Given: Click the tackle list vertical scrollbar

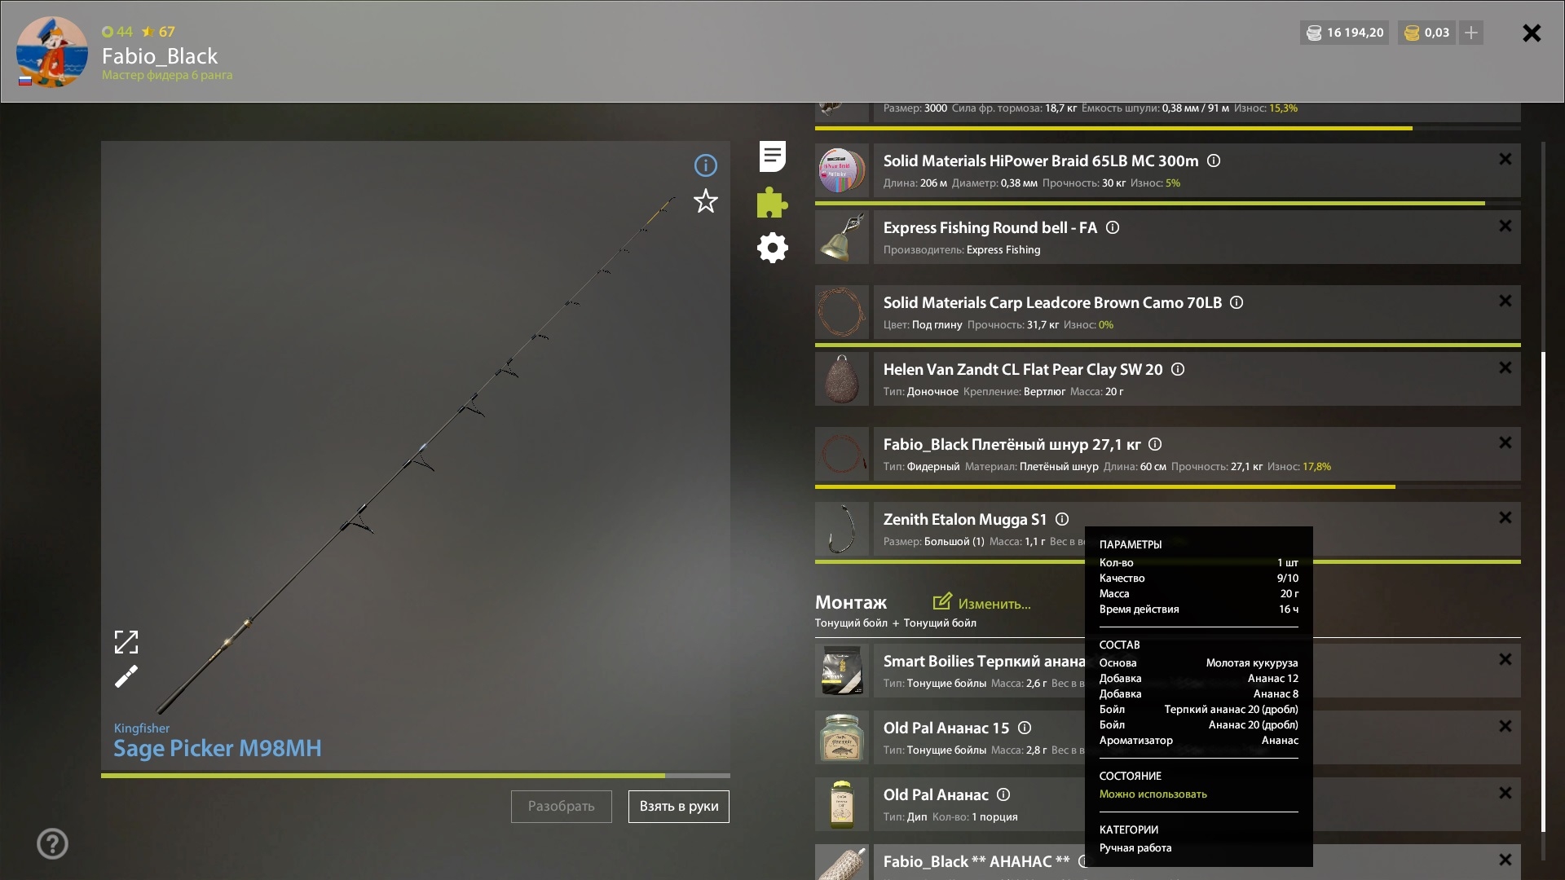Looking at the screenshot, I should 1543,587.
